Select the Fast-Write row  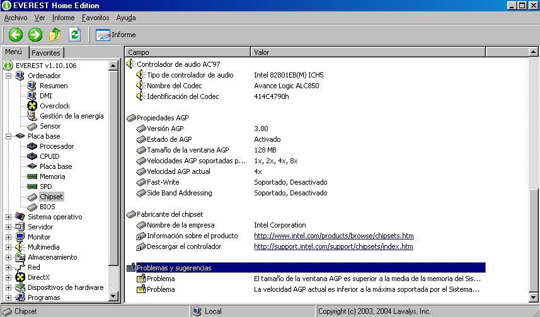click(x=306, y=182)
